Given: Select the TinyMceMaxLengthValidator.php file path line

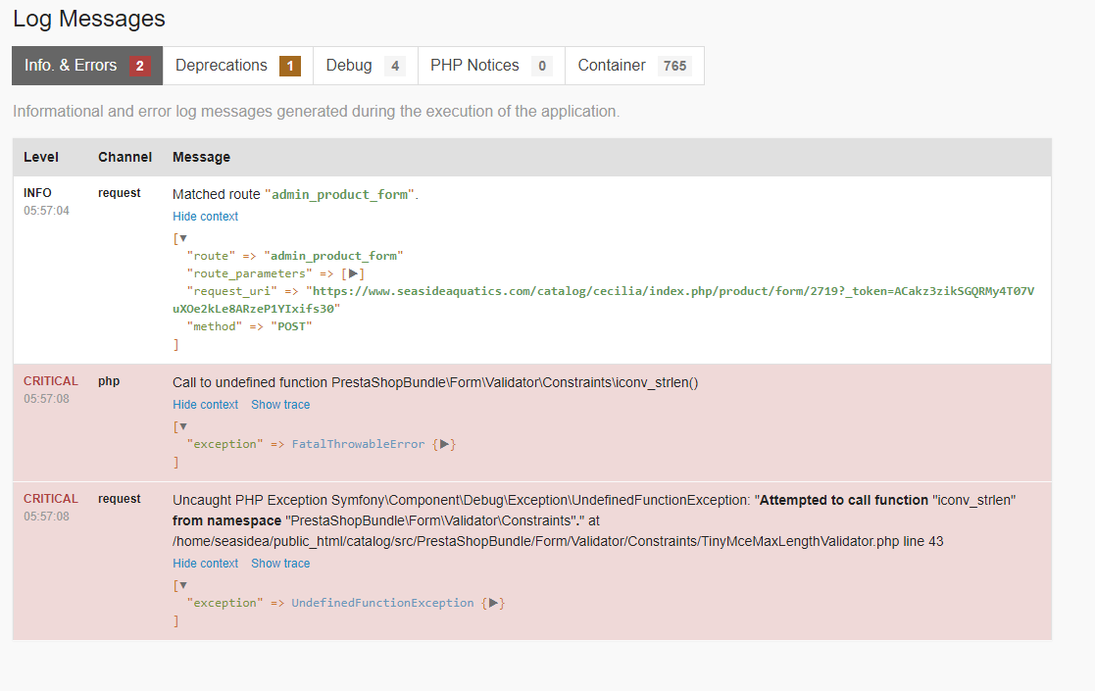Looking at the screenshot, I should [x=558, y=542].
